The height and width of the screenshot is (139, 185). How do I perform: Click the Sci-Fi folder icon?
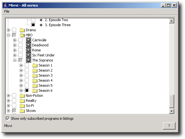(22, 106)
